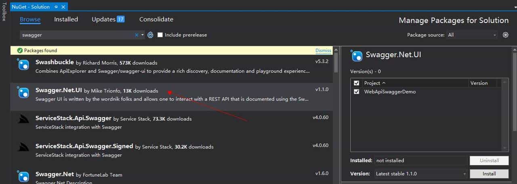
Task: Click into the swagger search field
Action: point(77,35)
